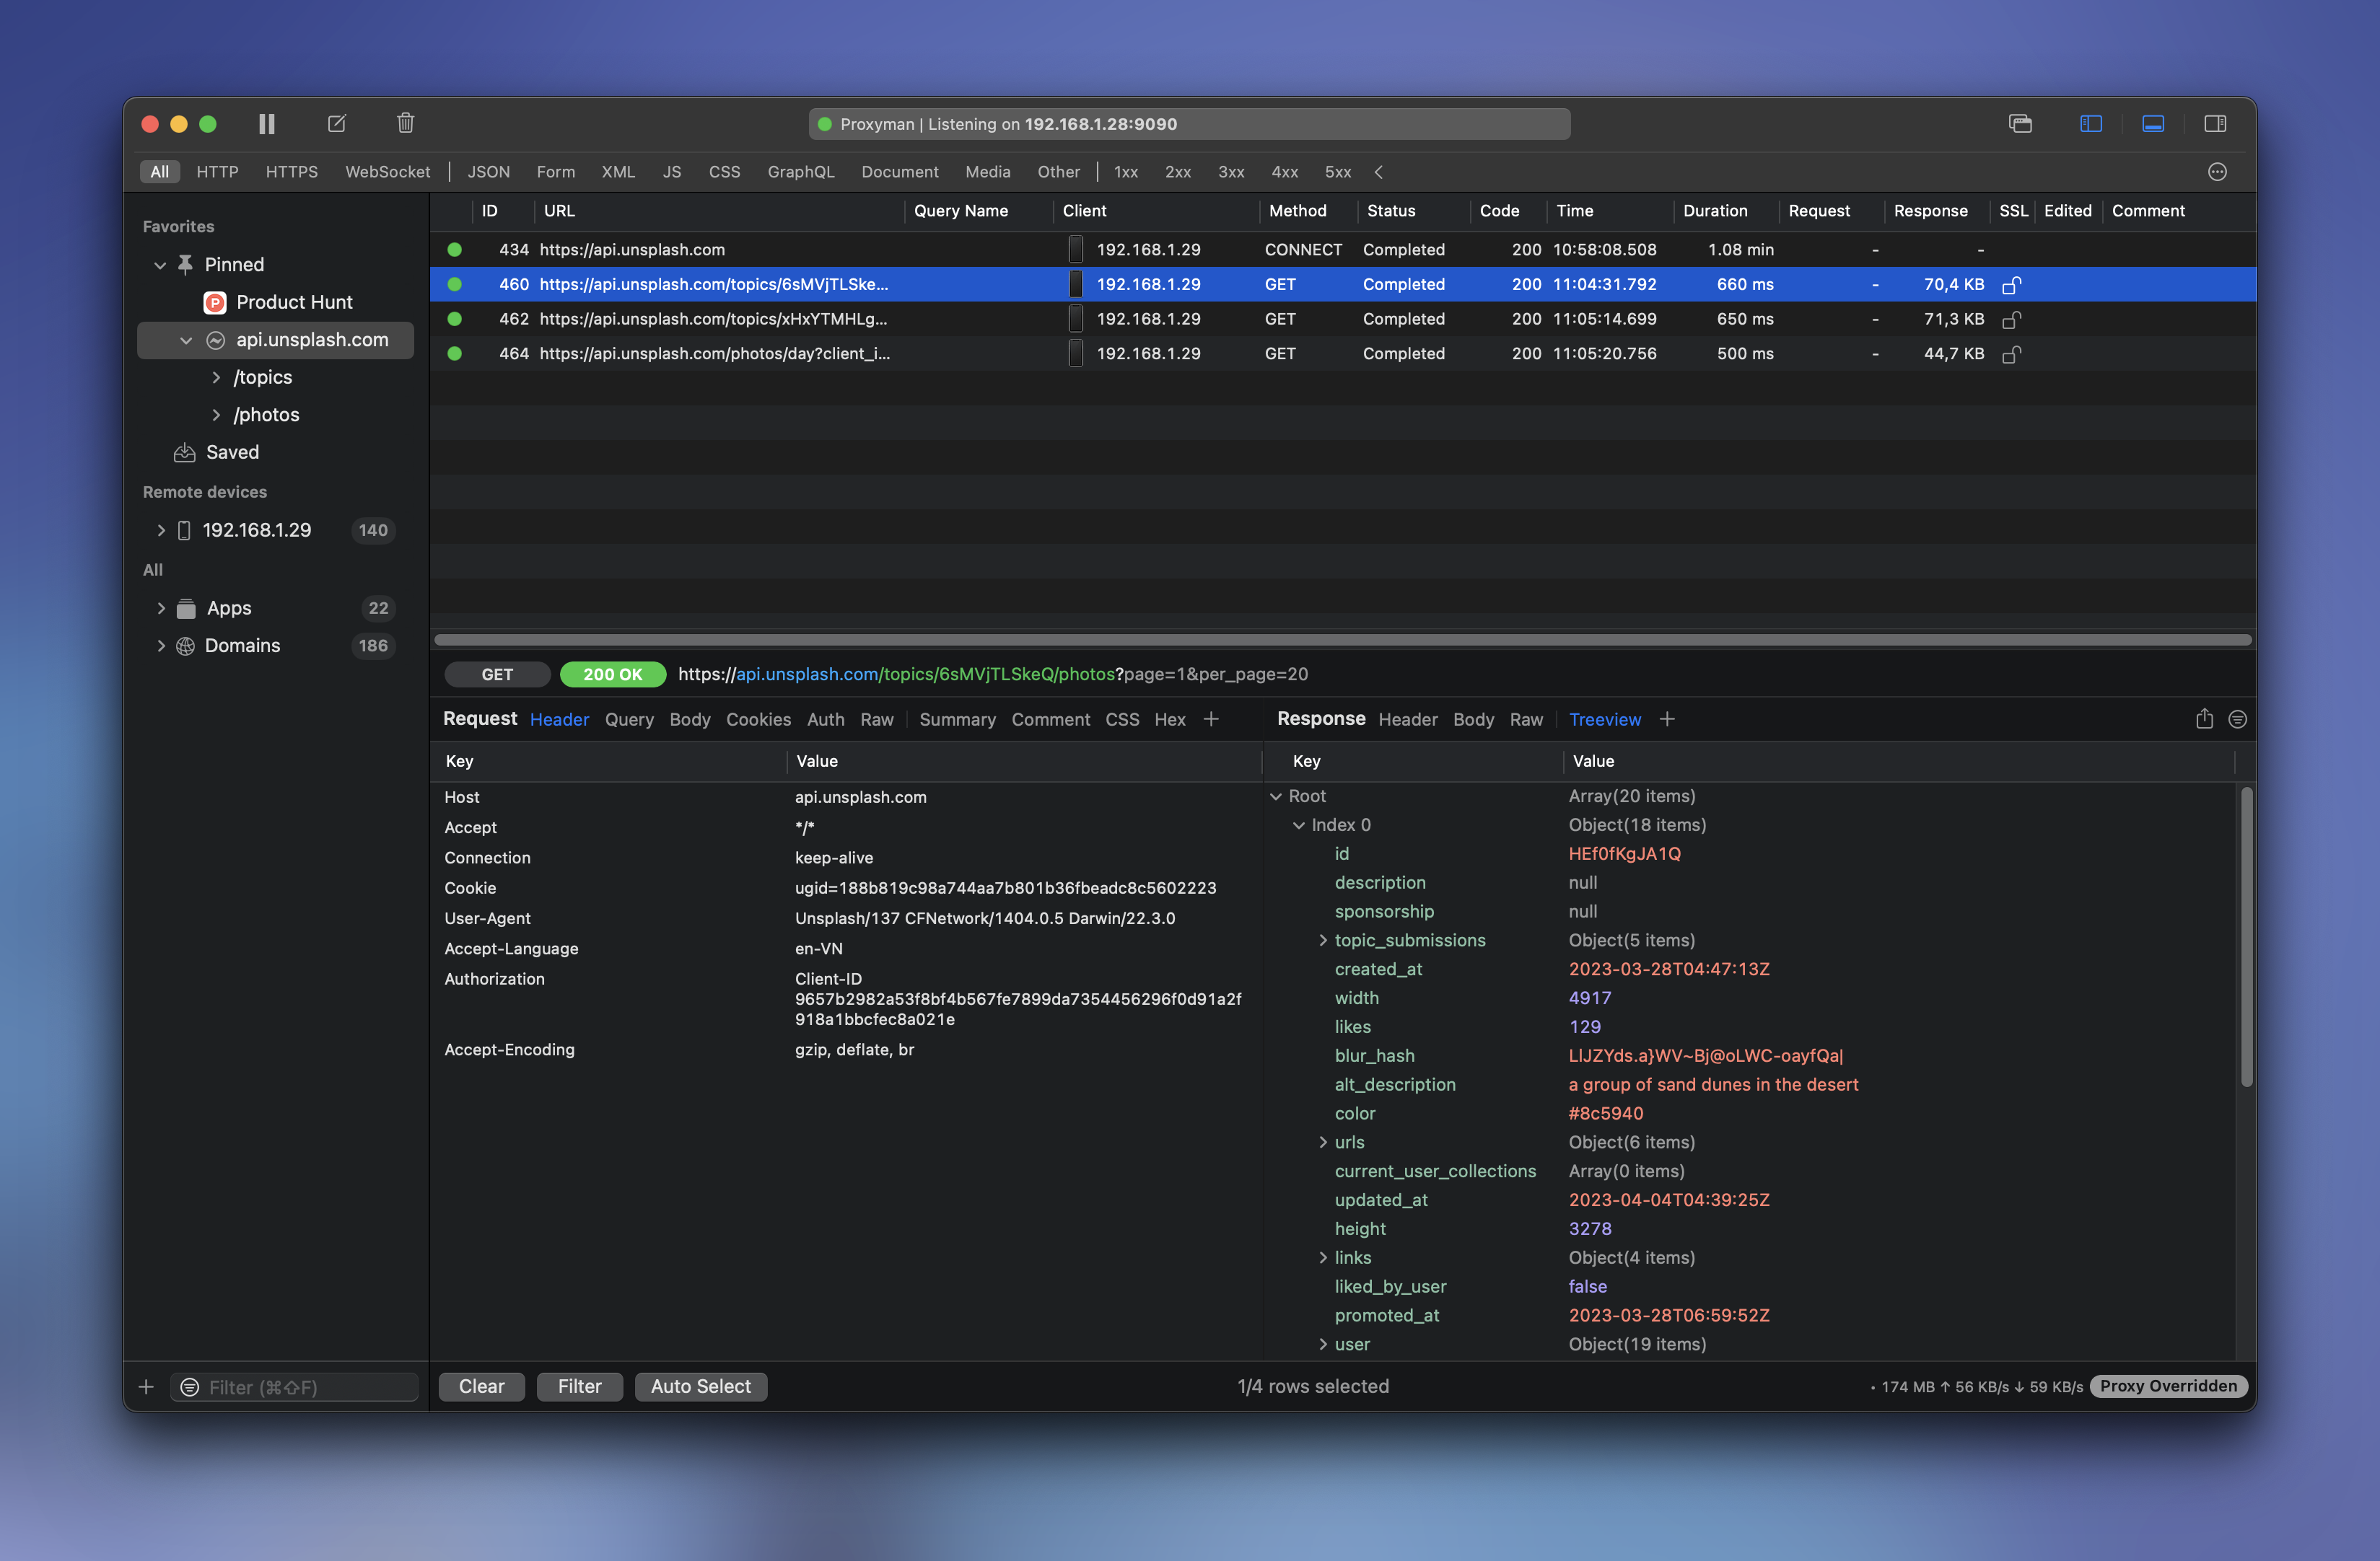Click the Apps stack icon
Screen dimensions: 2380x1561
[x=186, y=607]
